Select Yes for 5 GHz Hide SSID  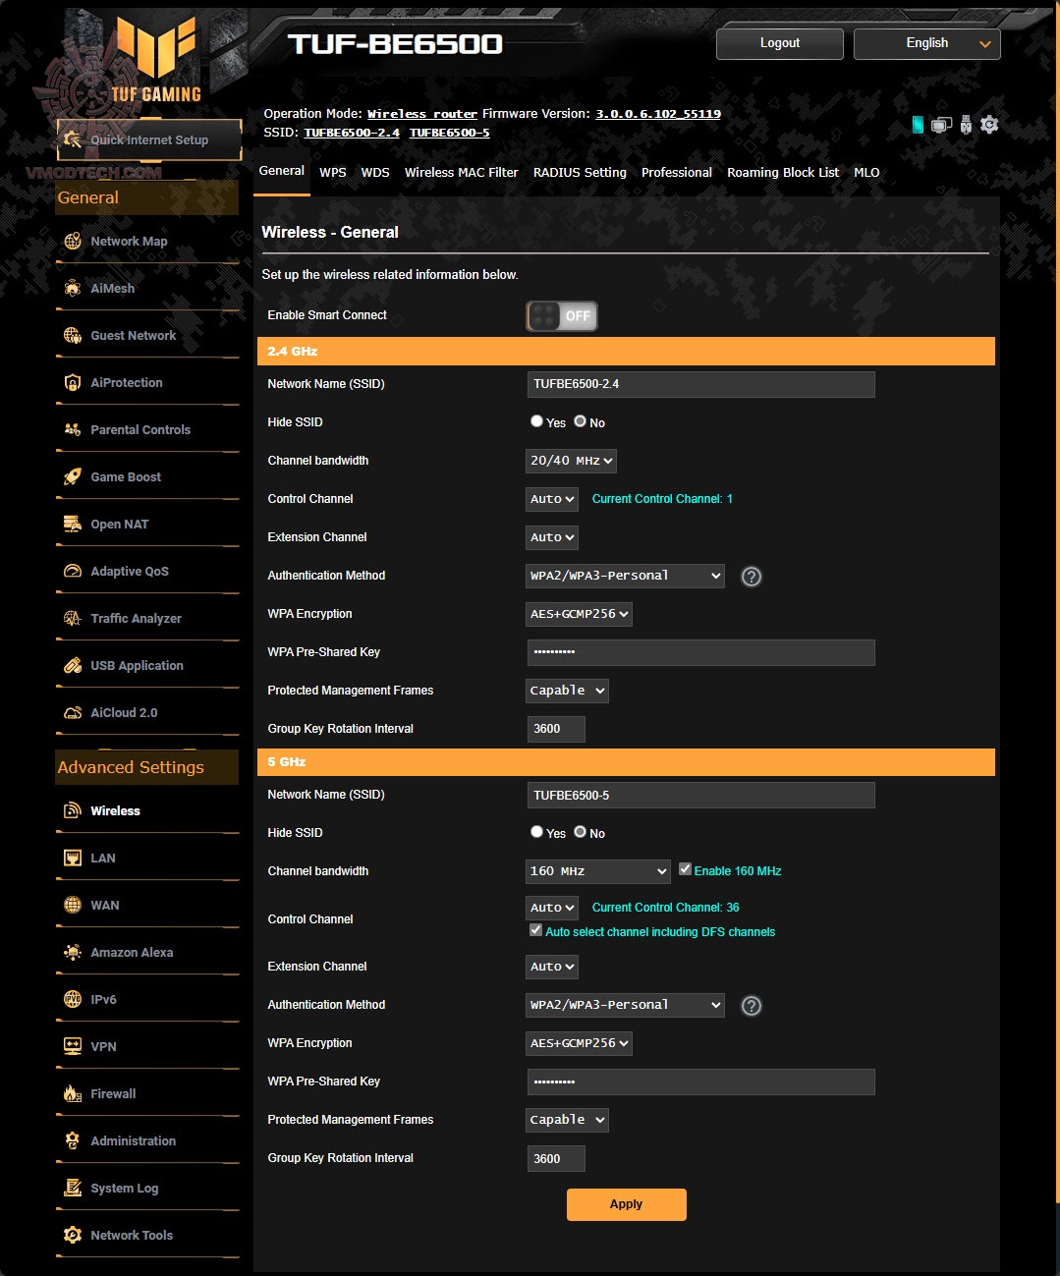(536, 832)
